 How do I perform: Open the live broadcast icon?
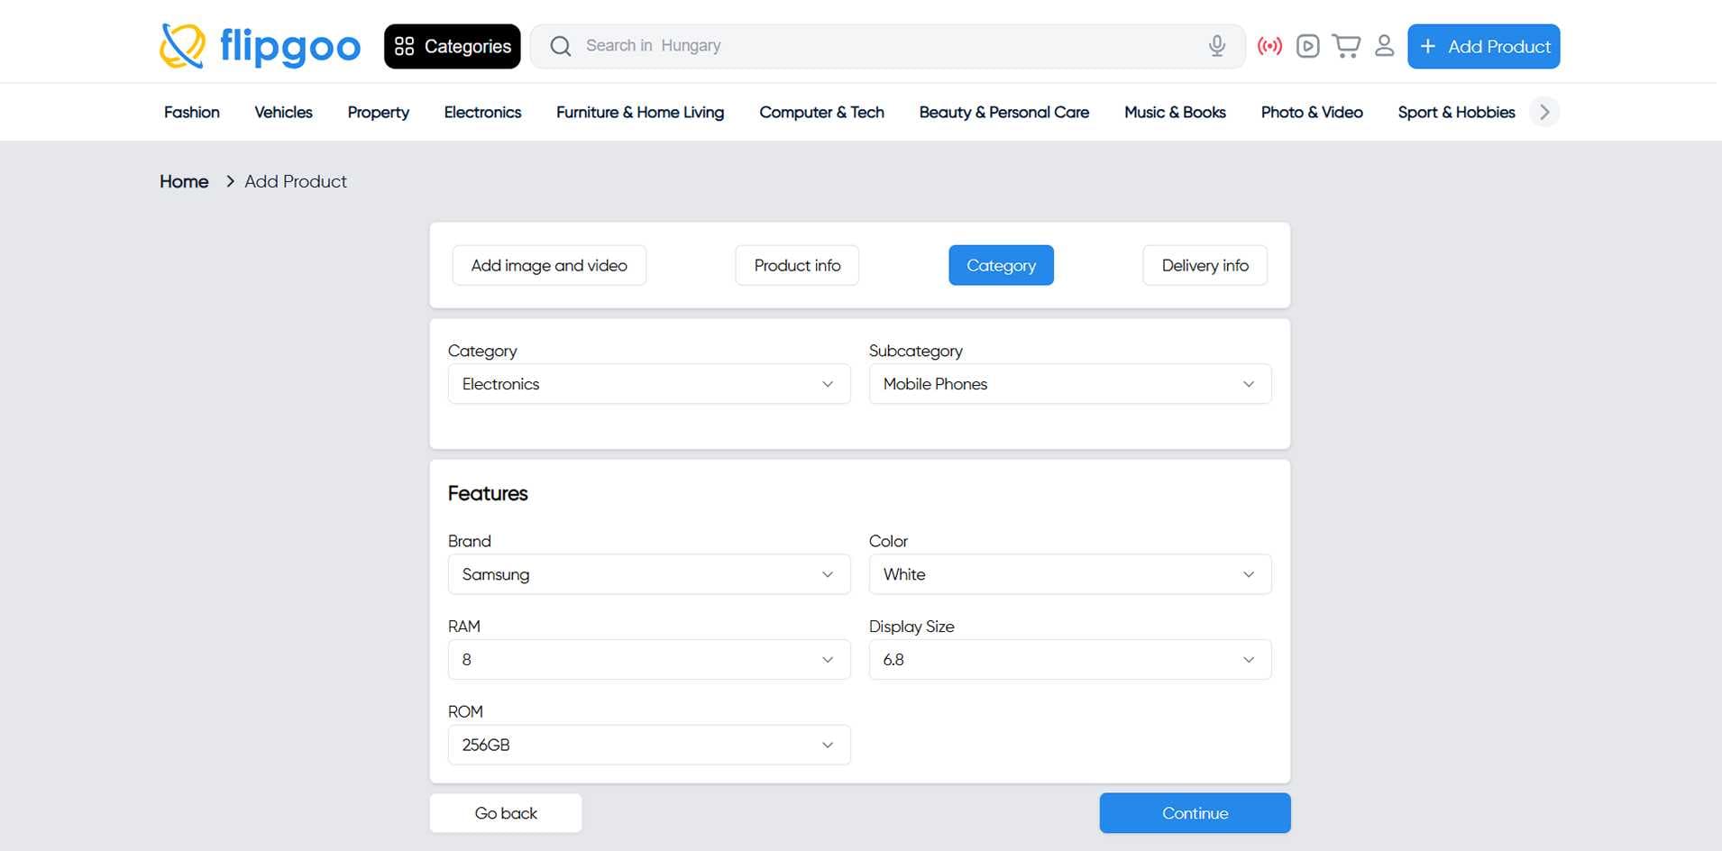coord(1269,46)
